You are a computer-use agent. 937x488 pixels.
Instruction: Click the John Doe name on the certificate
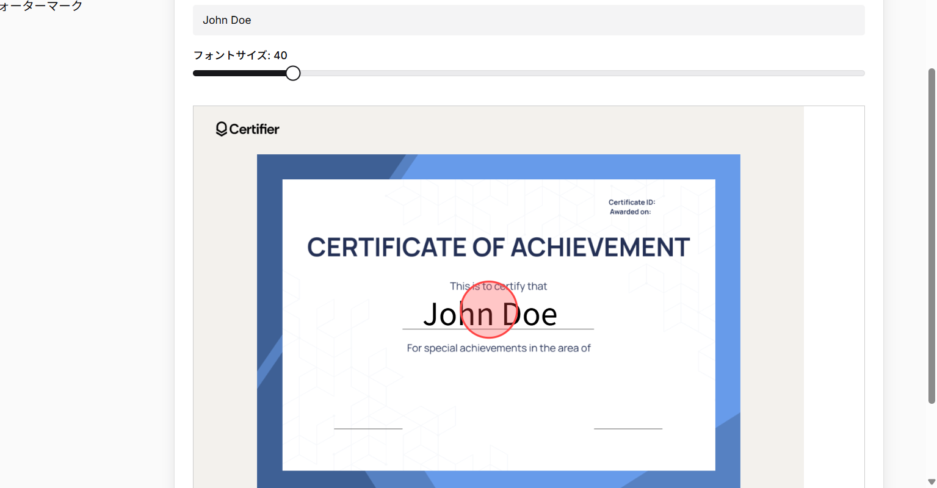coord(490,314)
